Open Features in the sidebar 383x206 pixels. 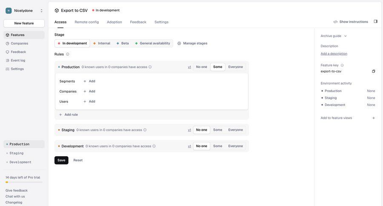(x=24, y=35)
